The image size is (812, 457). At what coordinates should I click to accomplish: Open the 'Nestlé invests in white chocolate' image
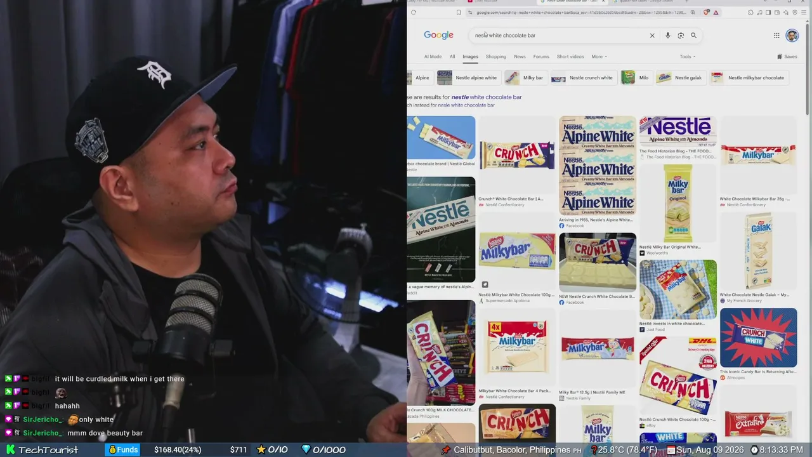tap(678, 289)
